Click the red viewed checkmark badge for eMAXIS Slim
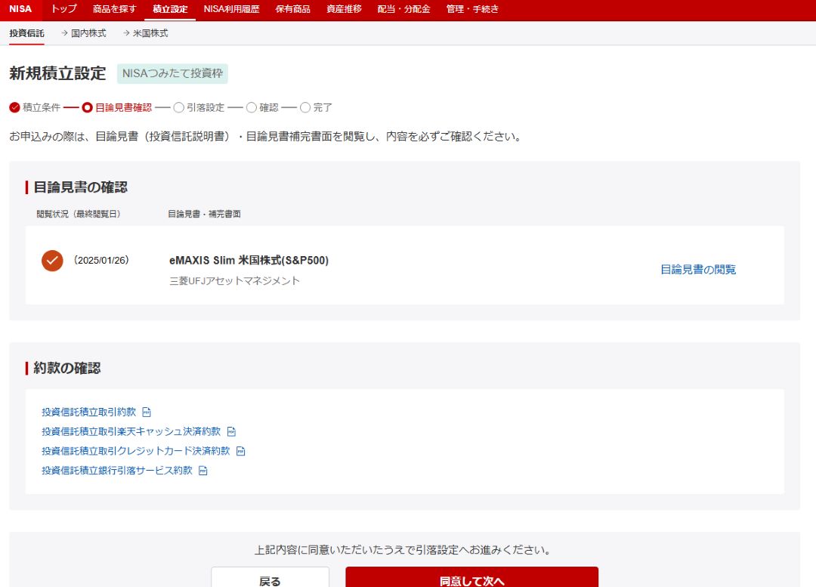Image resolution: width=816 pixels, height=587 pixels. pos(51,261)
